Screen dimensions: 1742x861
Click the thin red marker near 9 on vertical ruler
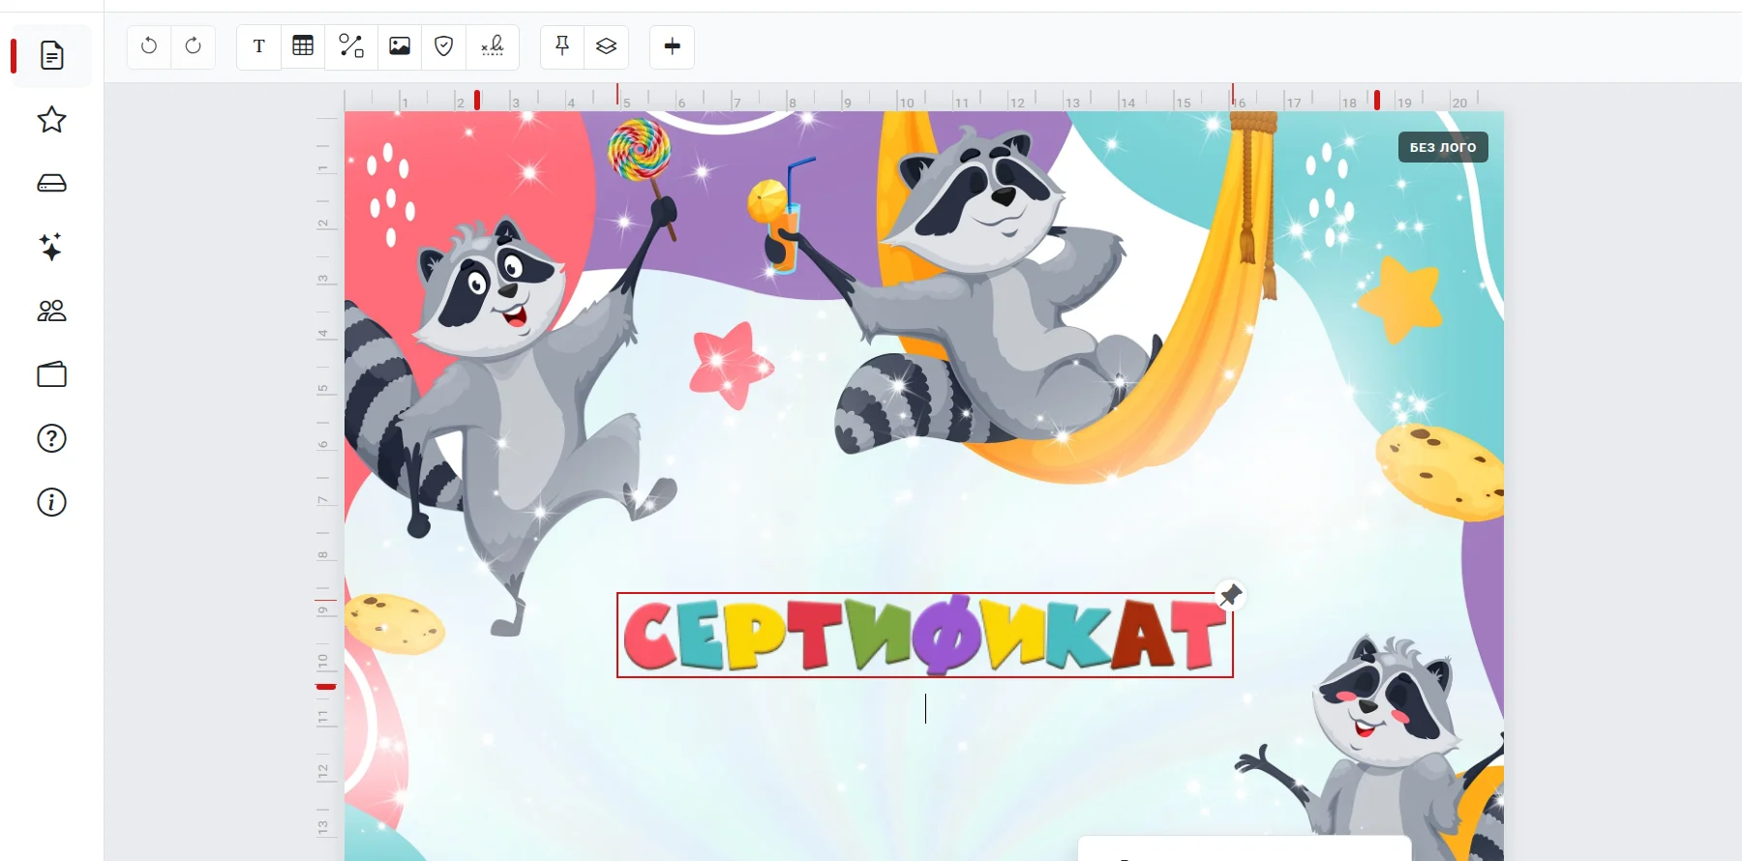pyautogui.click(x=326, y=600)
